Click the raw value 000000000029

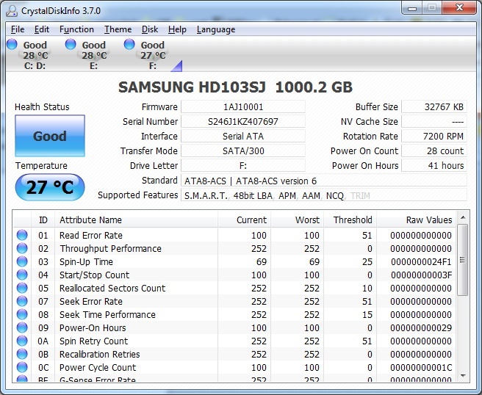pyautogui.click(x=421, y=327)
